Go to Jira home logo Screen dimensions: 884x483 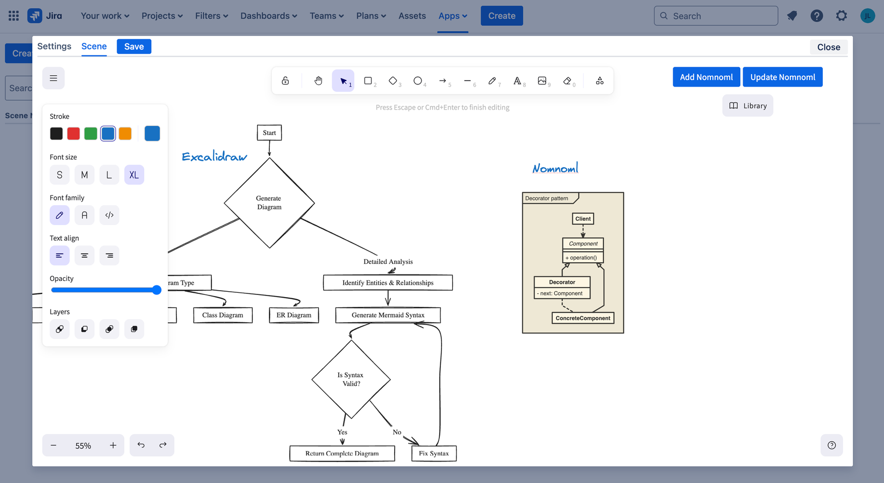click(45, 16)
